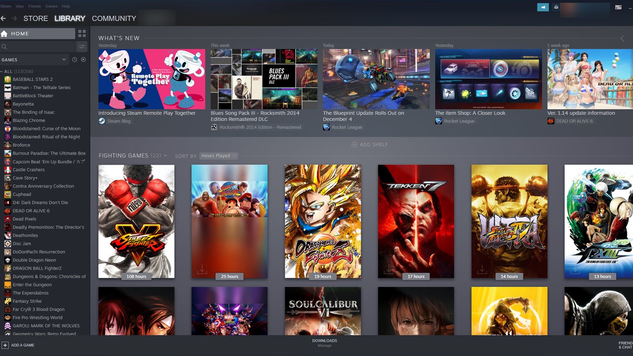
Task: Open the Friends menu
Action: (x=34, y=6)
